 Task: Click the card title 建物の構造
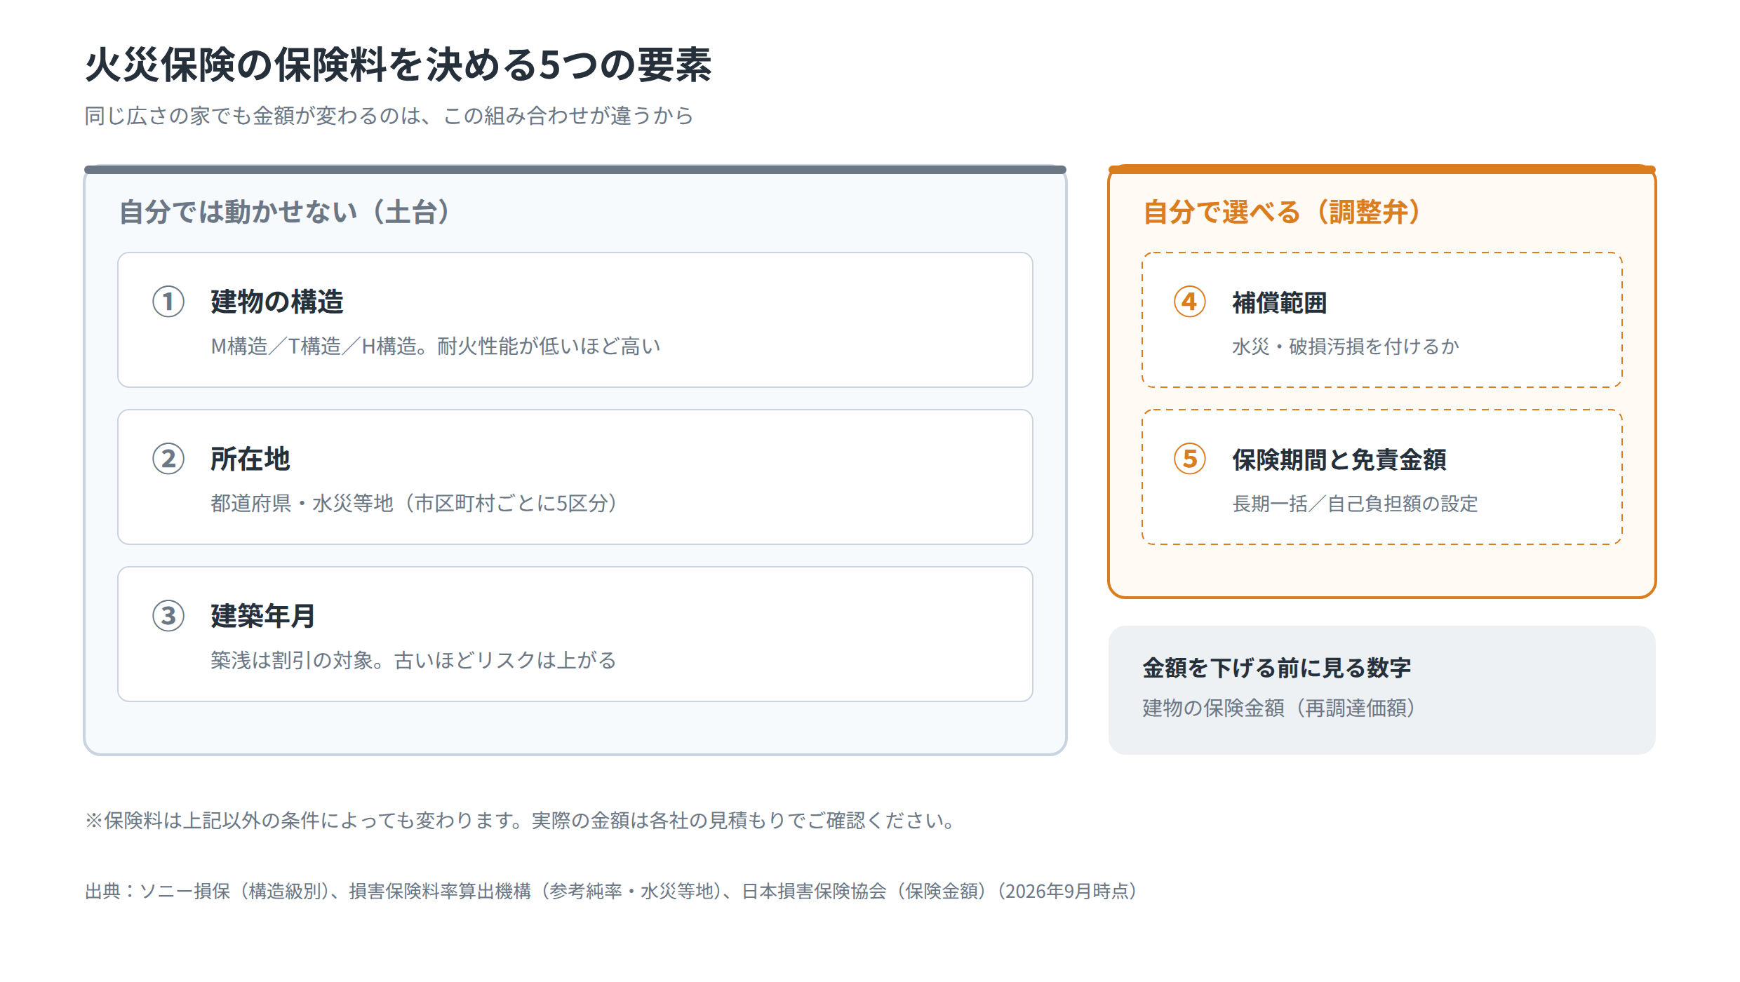tap(277, 302)
